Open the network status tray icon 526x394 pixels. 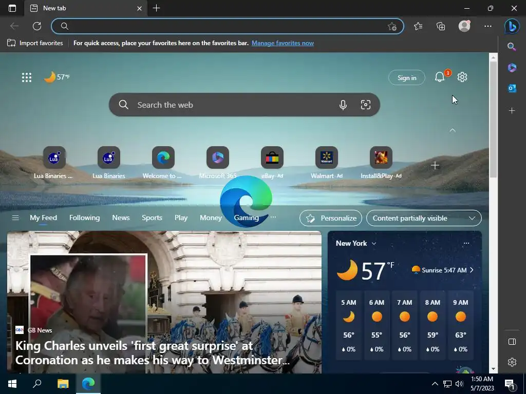[x=447, y=384]
